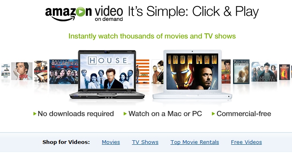Click the green play icon in Amazon logo

[80, 12]
